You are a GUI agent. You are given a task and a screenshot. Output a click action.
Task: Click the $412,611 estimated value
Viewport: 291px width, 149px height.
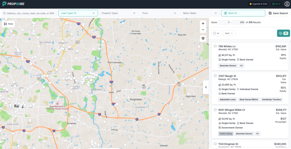pos(281,76)
